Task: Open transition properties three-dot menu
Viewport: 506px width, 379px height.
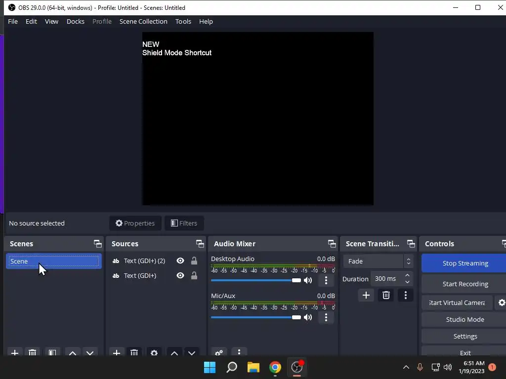Action: [x=406, y=295]
